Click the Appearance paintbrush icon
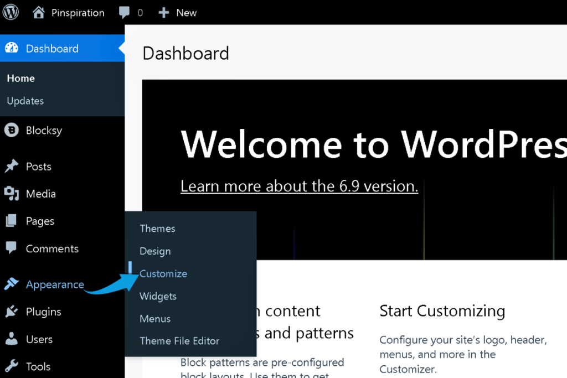567x378 pixels. click(12, 284)
